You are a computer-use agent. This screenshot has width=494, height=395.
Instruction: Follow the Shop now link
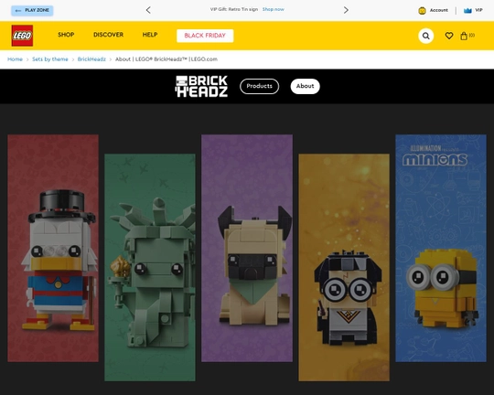pyautogui.click(x=274, y=9)
